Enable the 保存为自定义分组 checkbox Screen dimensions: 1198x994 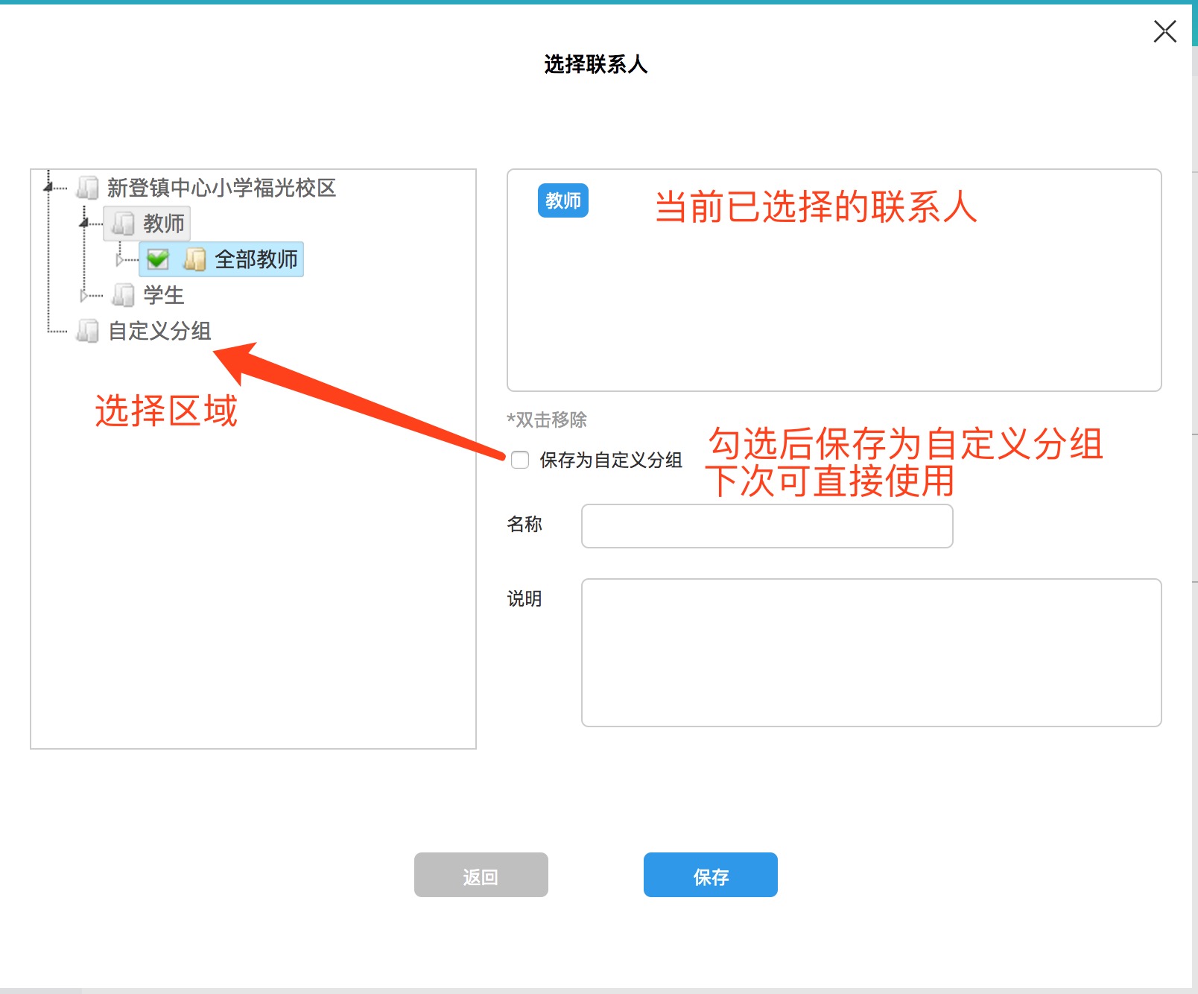(x=520, y=460)
